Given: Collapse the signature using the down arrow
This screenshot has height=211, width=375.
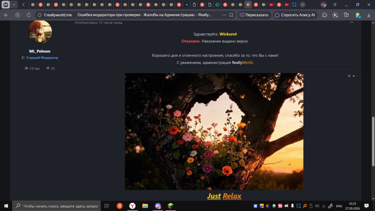Looking at the screenshot, I should coord(354,76).
